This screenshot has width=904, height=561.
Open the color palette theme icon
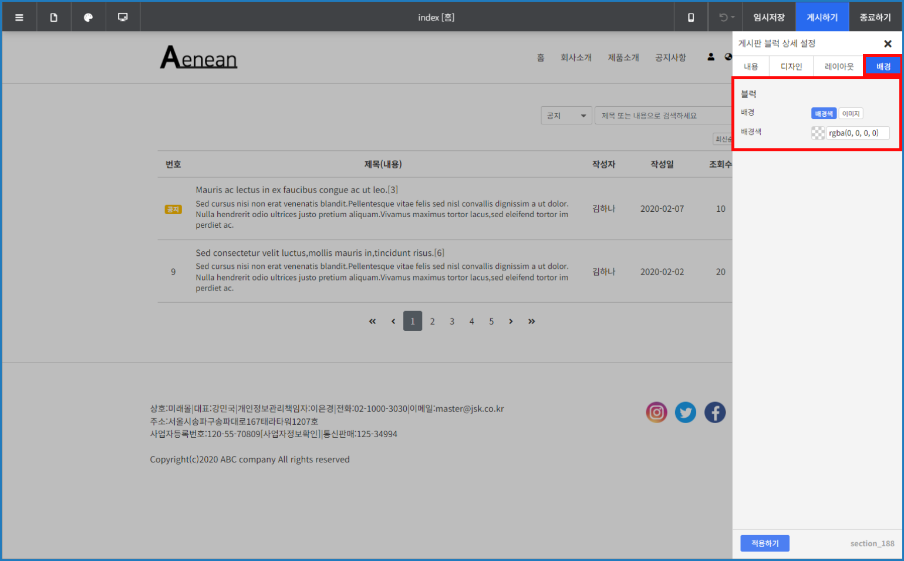coord(88,18)
